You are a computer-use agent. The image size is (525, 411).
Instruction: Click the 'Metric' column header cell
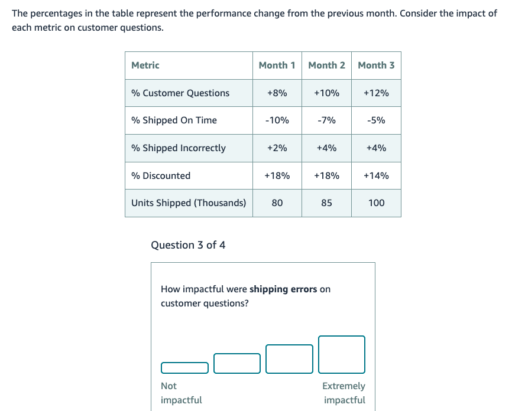click(x=144, y=65)
